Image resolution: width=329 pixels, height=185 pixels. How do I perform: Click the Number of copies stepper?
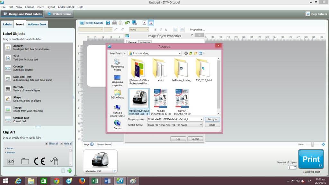pos(295,167)
